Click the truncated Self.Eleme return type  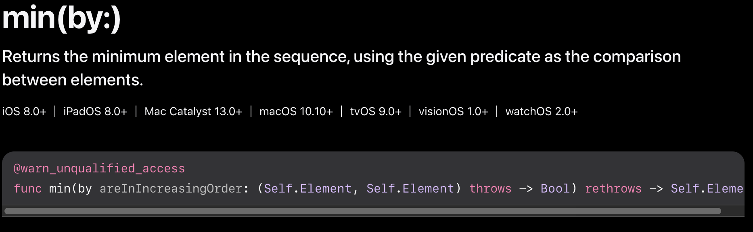[x=707, y=188]
